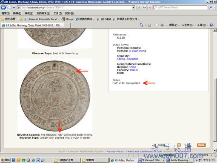The height and width of the screenshot is (163, 217).
Task: Click the "of" in RL misspelled note
Action: 126,83
